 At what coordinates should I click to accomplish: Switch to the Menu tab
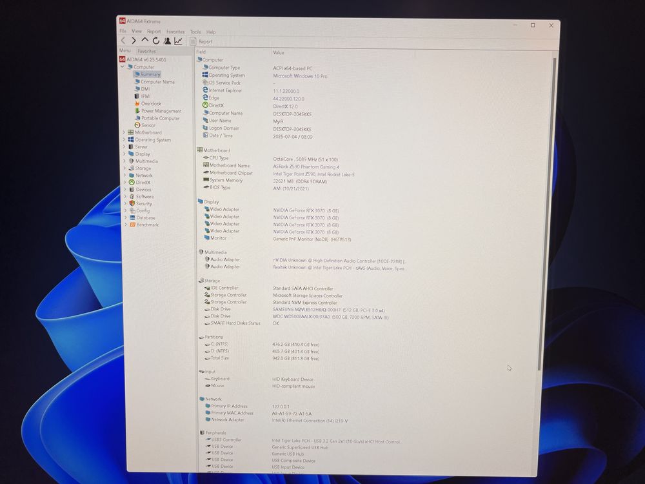(x=124, y=50)
